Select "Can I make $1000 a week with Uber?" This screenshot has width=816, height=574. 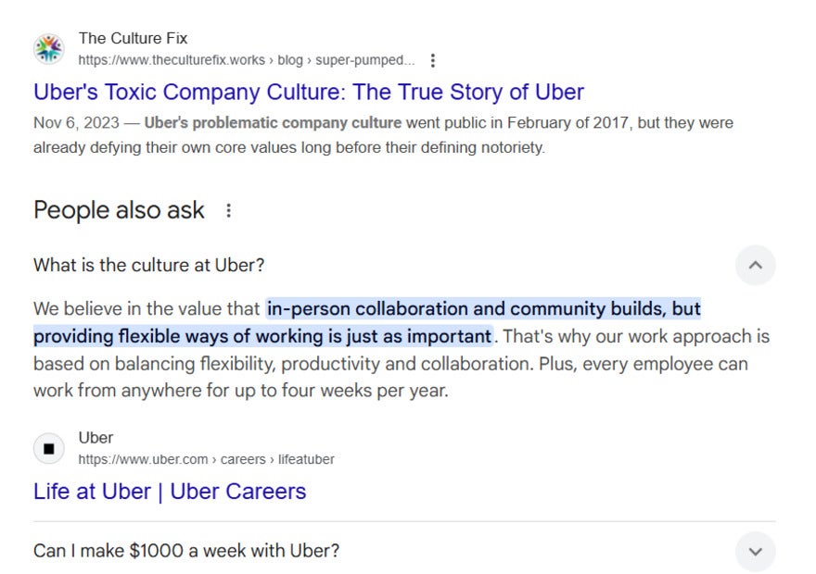(x=186, y=552)
